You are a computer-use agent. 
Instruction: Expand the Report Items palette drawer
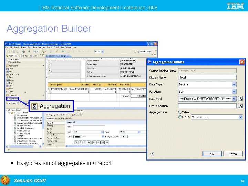click(25, 65)
